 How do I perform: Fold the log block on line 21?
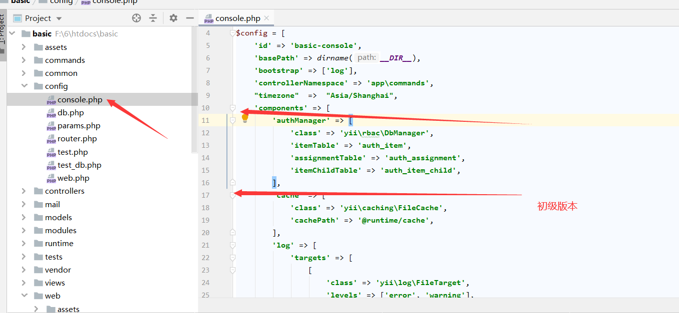(x=232, y=245)
